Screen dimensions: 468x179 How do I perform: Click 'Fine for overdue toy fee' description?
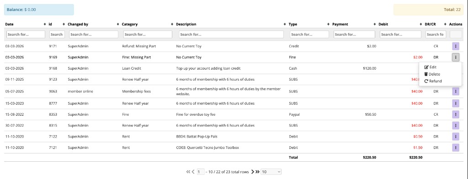tap(196, 114)
